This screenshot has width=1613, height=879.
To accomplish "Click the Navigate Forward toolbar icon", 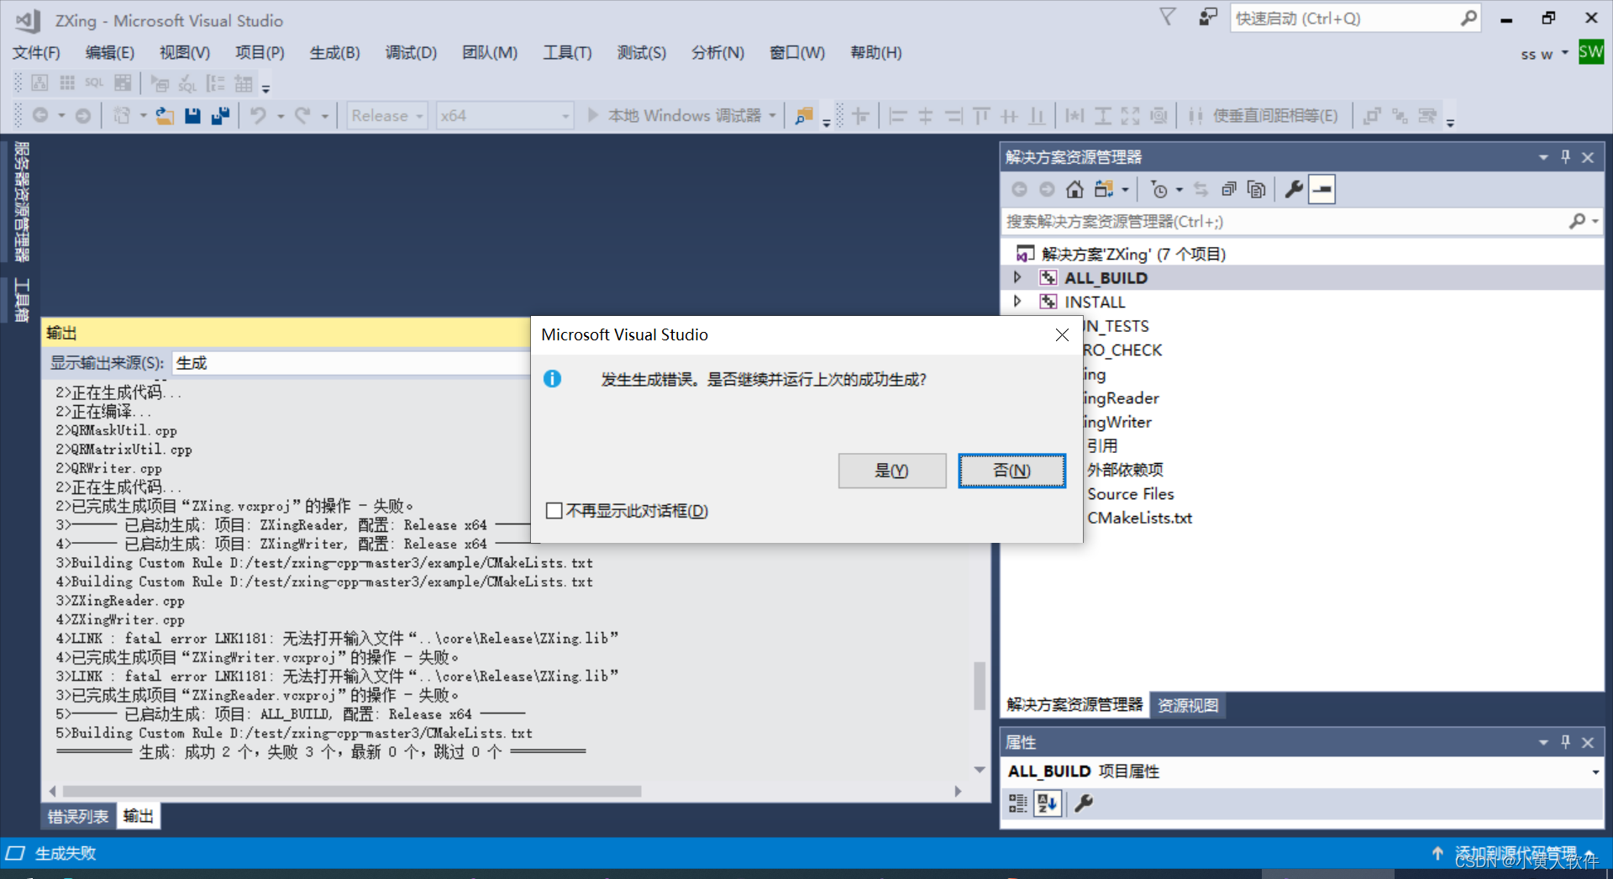I will 83,116.
